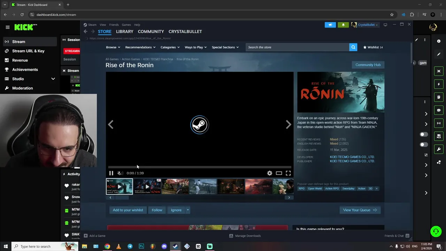
Task: Open dropdown arrow next to Ignore button
Action: point(187,210)
